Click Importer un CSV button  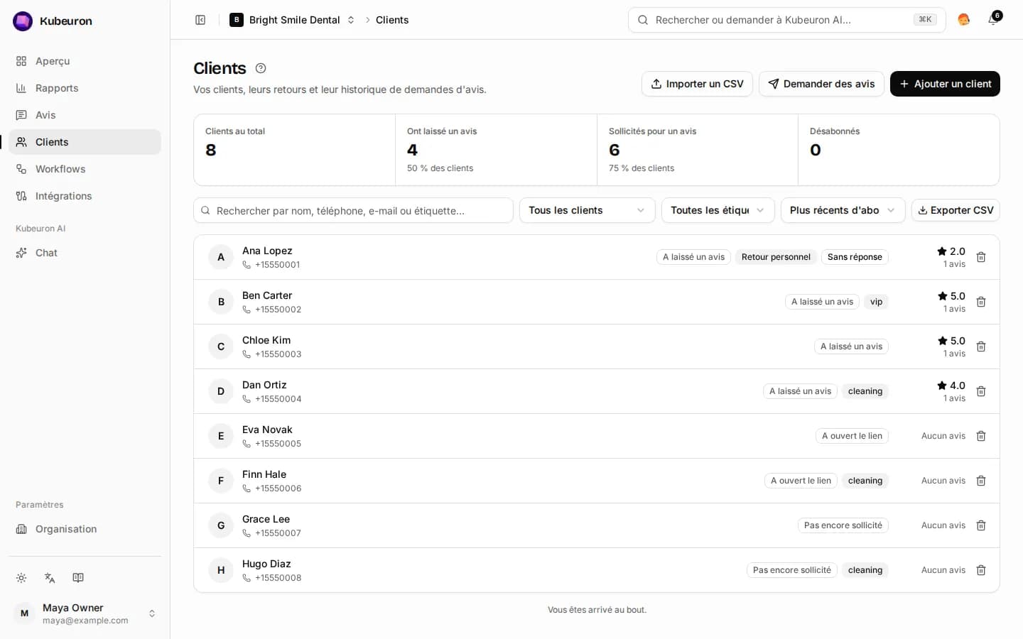(x=697, y=84)
